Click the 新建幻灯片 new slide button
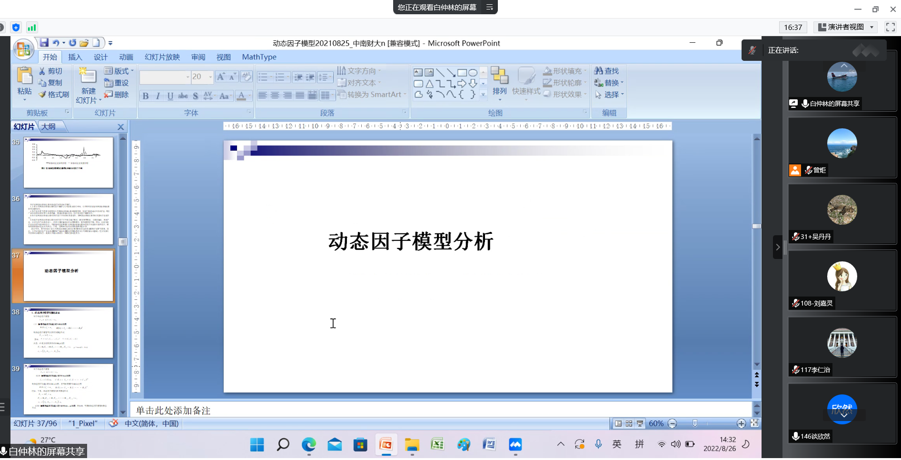 pyautogui.click(x=88, y=86)
